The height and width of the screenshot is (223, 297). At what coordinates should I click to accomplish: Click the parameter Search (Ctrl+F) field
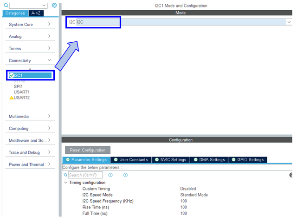85,175
